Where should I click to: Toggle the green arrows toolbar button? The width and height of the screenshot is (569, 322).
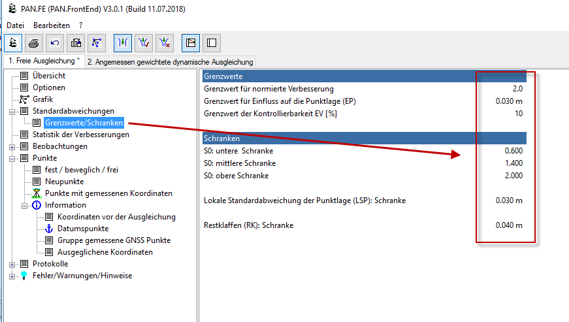coord(123,43)
